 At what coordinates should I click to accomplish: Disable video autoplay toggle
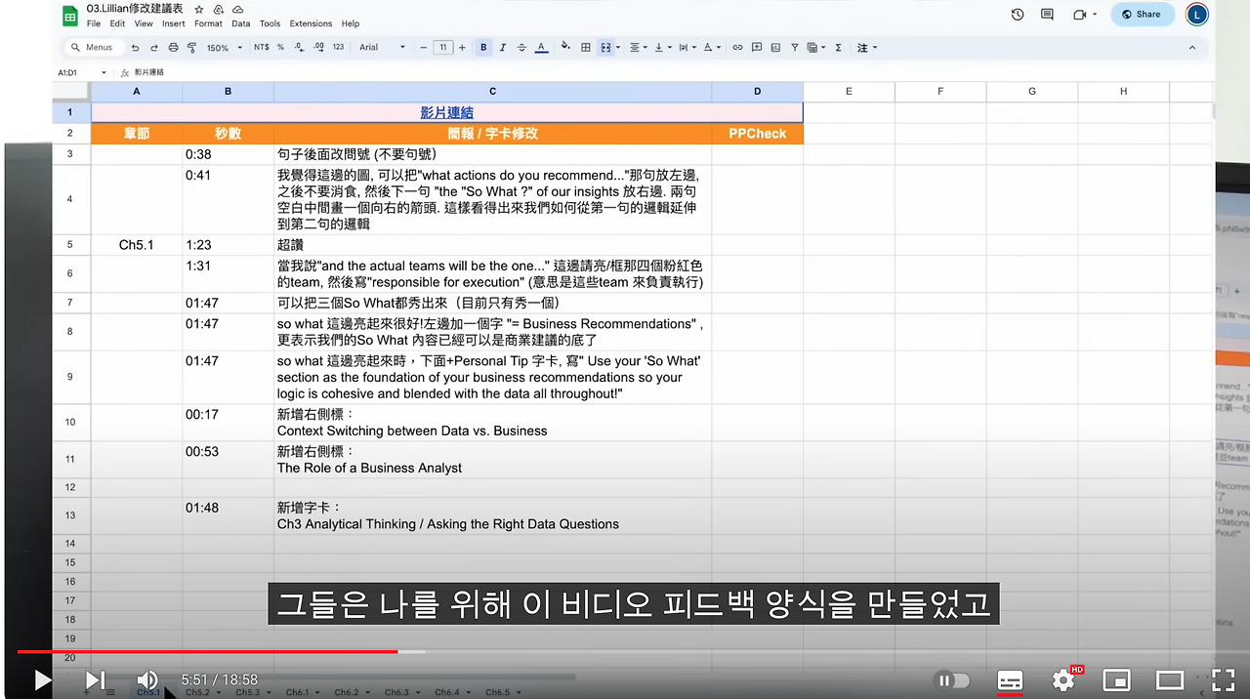click(953, 680)
